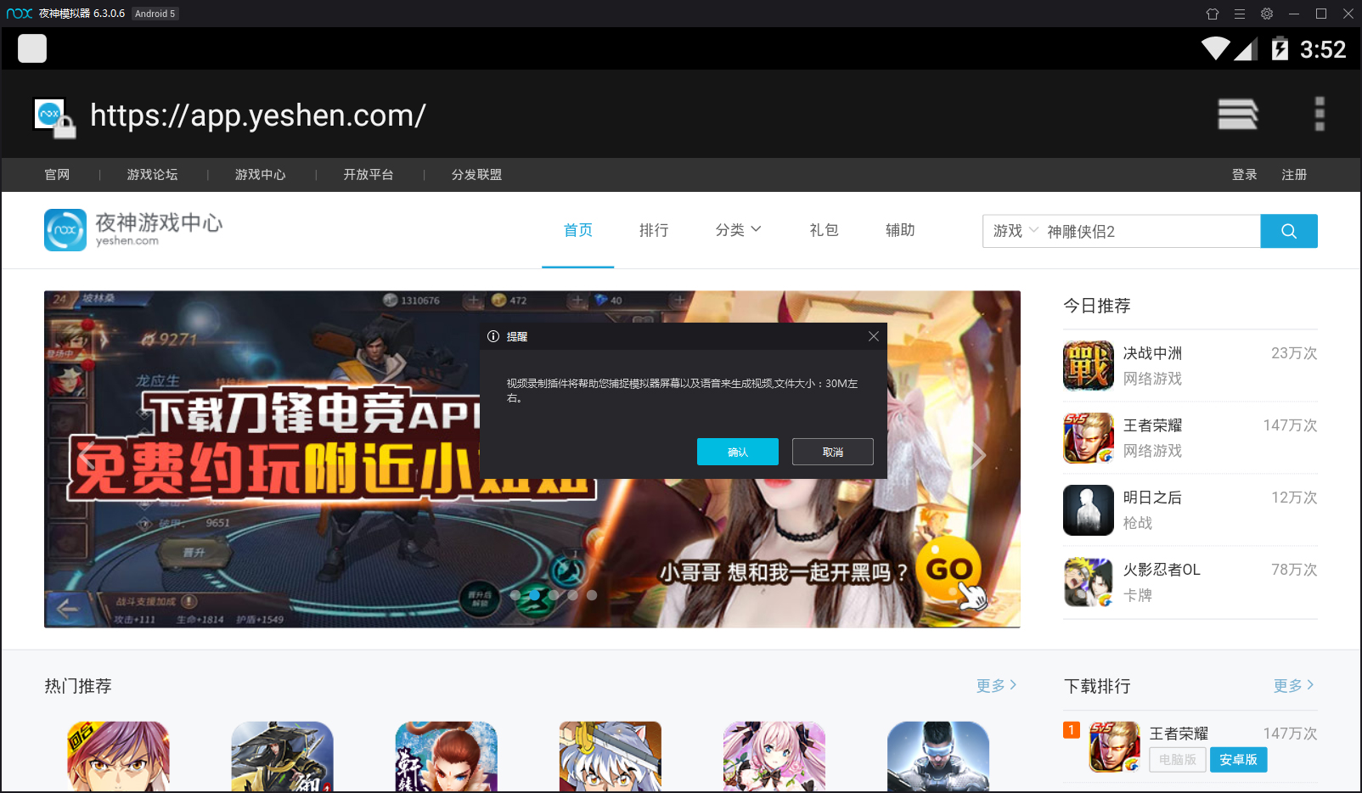1362x793 pixels.
Task: Open fifth 热门推荐 icon with pink-haired girl
Action: point(774,756)
